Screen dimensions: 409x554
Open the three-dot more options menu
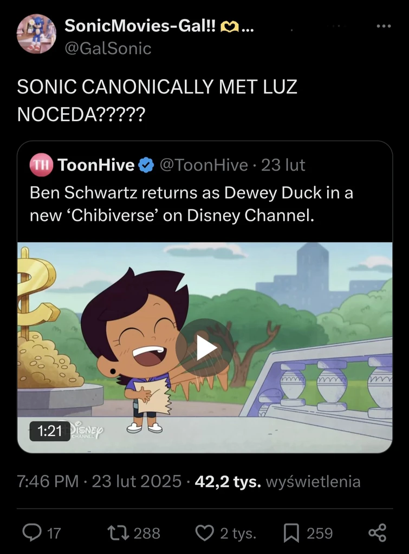coord(383,27)
